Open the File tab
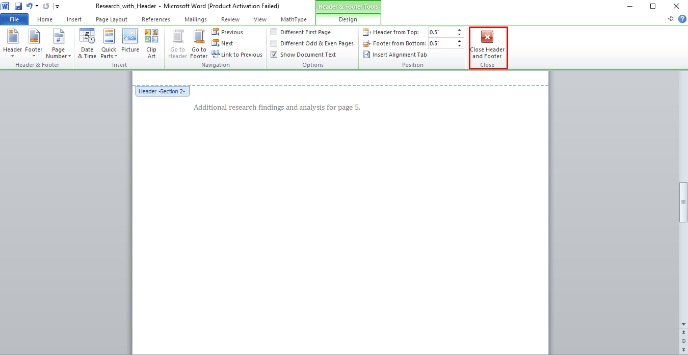The width and height of the screenshot is (688, 355). 14,19
